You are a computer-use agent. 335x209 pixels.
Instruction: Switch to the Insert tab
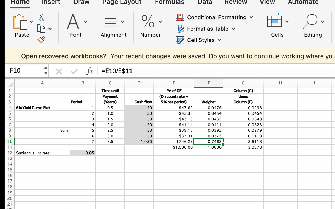51,2
